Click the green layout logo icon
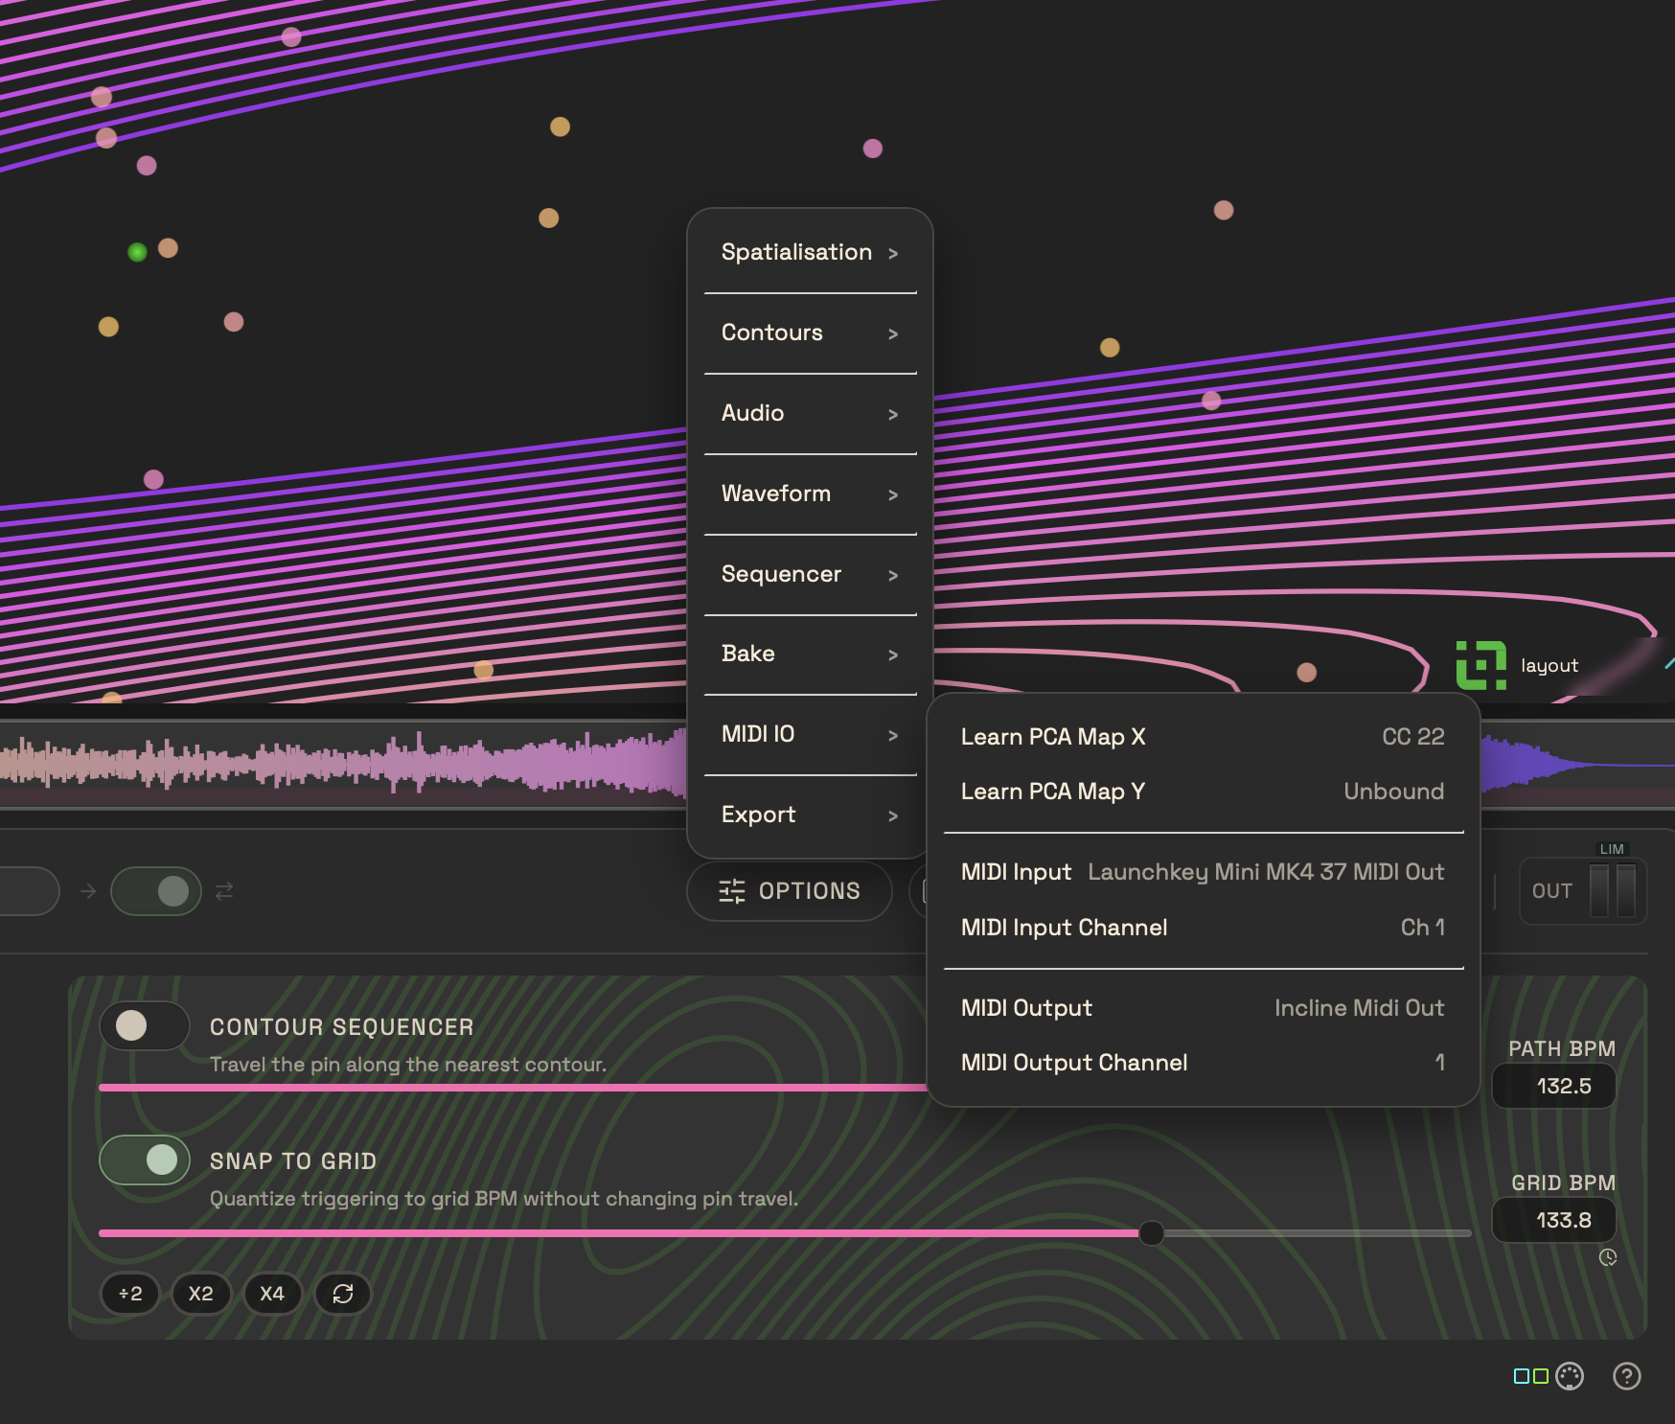Viewport: 1675px width, 1424px height. pyautogui.click(x=1480, y=665)
